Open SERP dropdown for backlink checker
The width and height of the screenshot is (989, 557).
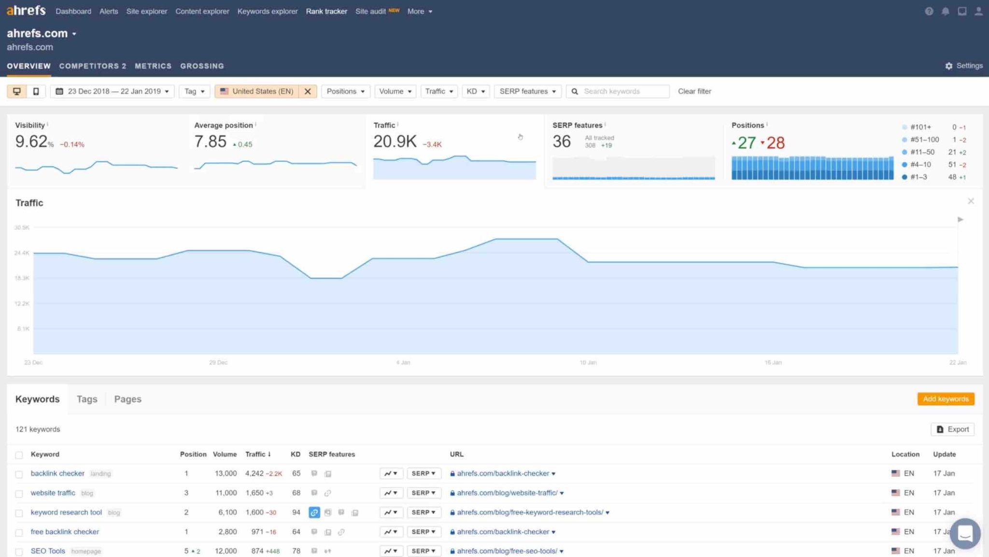pyautogui.click(x=424, y=473)
